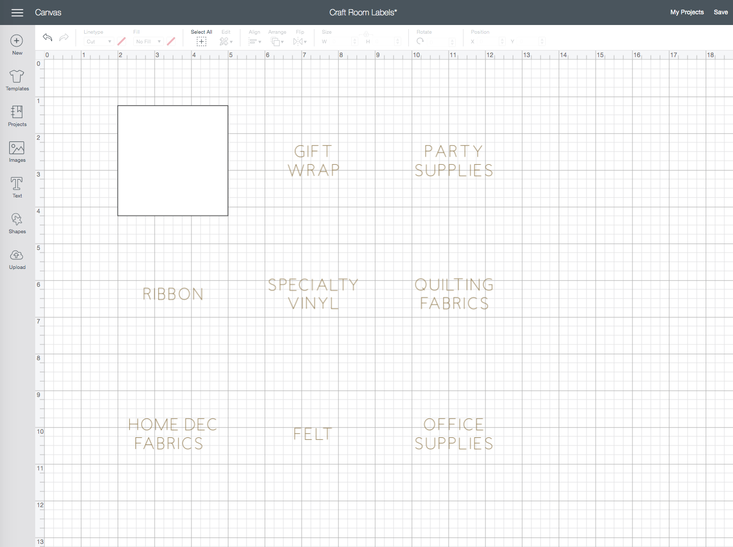Open the Align dropdown
The width and height of the screenshot is (733, 547).
255,42
